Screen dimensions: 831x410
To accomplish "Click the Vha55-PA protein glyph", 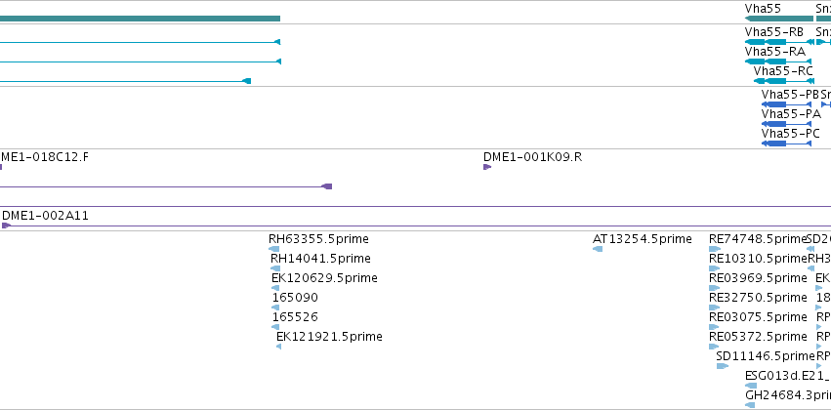I will pos(786,124).
